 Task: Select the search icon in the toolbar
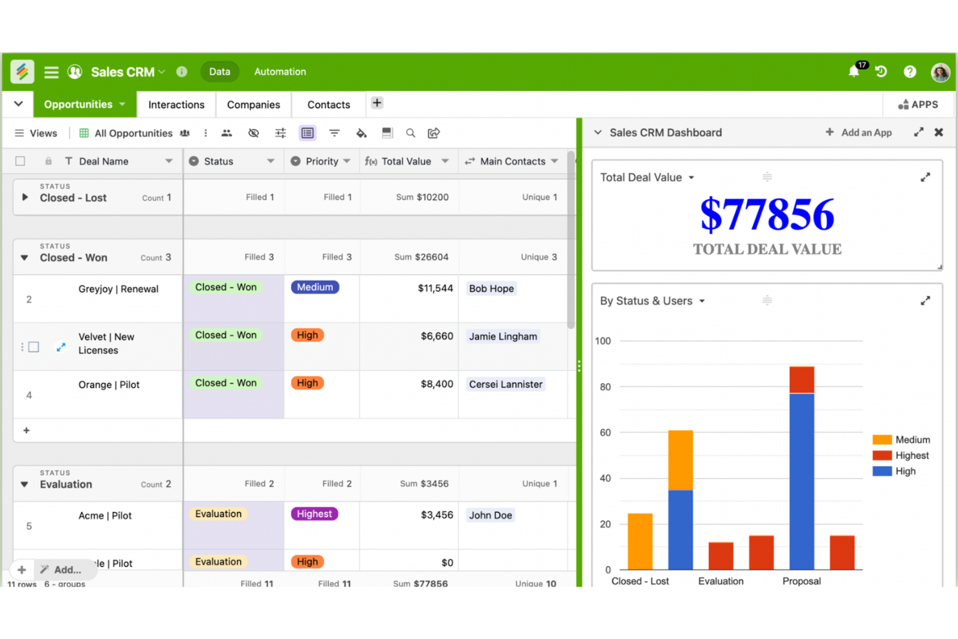(x=410, y=133)
